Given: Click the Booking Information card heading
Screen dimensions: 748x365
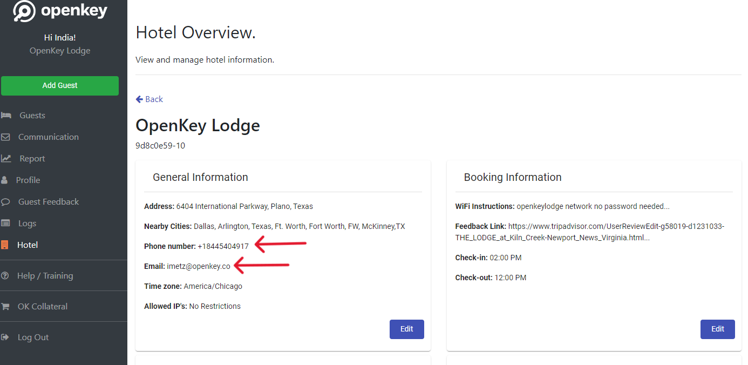Looking at the screenshot, I should tap(513, 177).
